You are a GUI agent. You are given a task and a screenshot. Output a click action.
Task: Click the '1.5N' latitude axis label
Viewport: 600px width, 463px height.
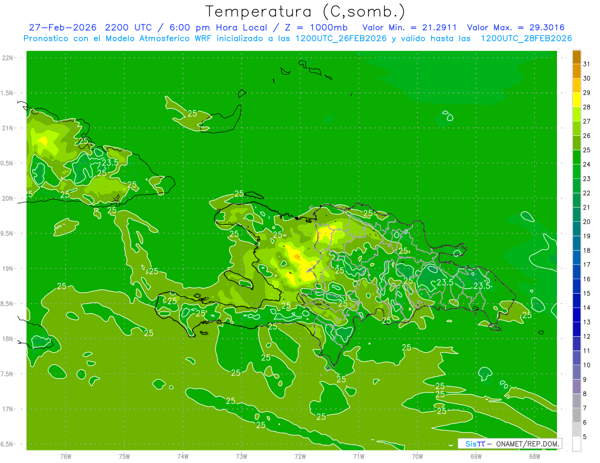click(8, 93)
